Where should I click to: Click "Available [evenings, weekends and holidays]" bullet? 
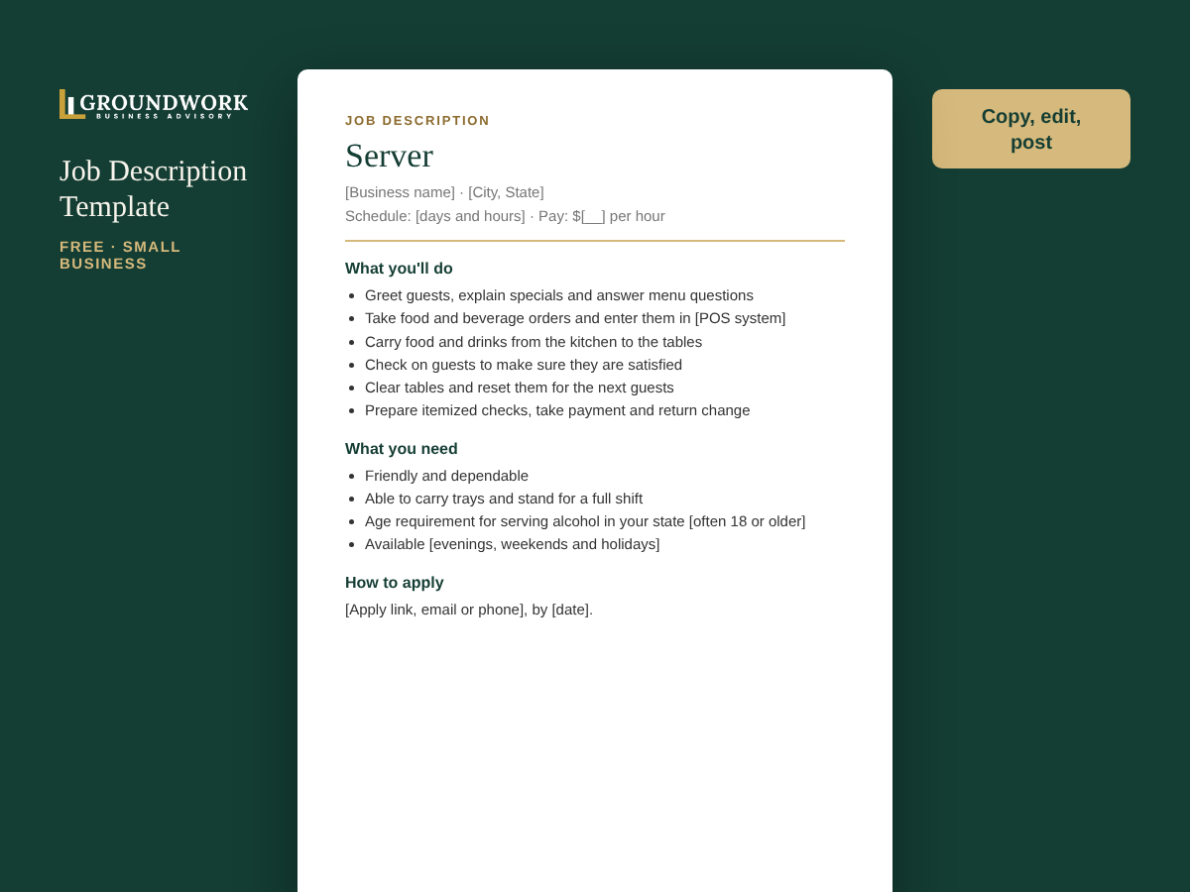point(512,544)
